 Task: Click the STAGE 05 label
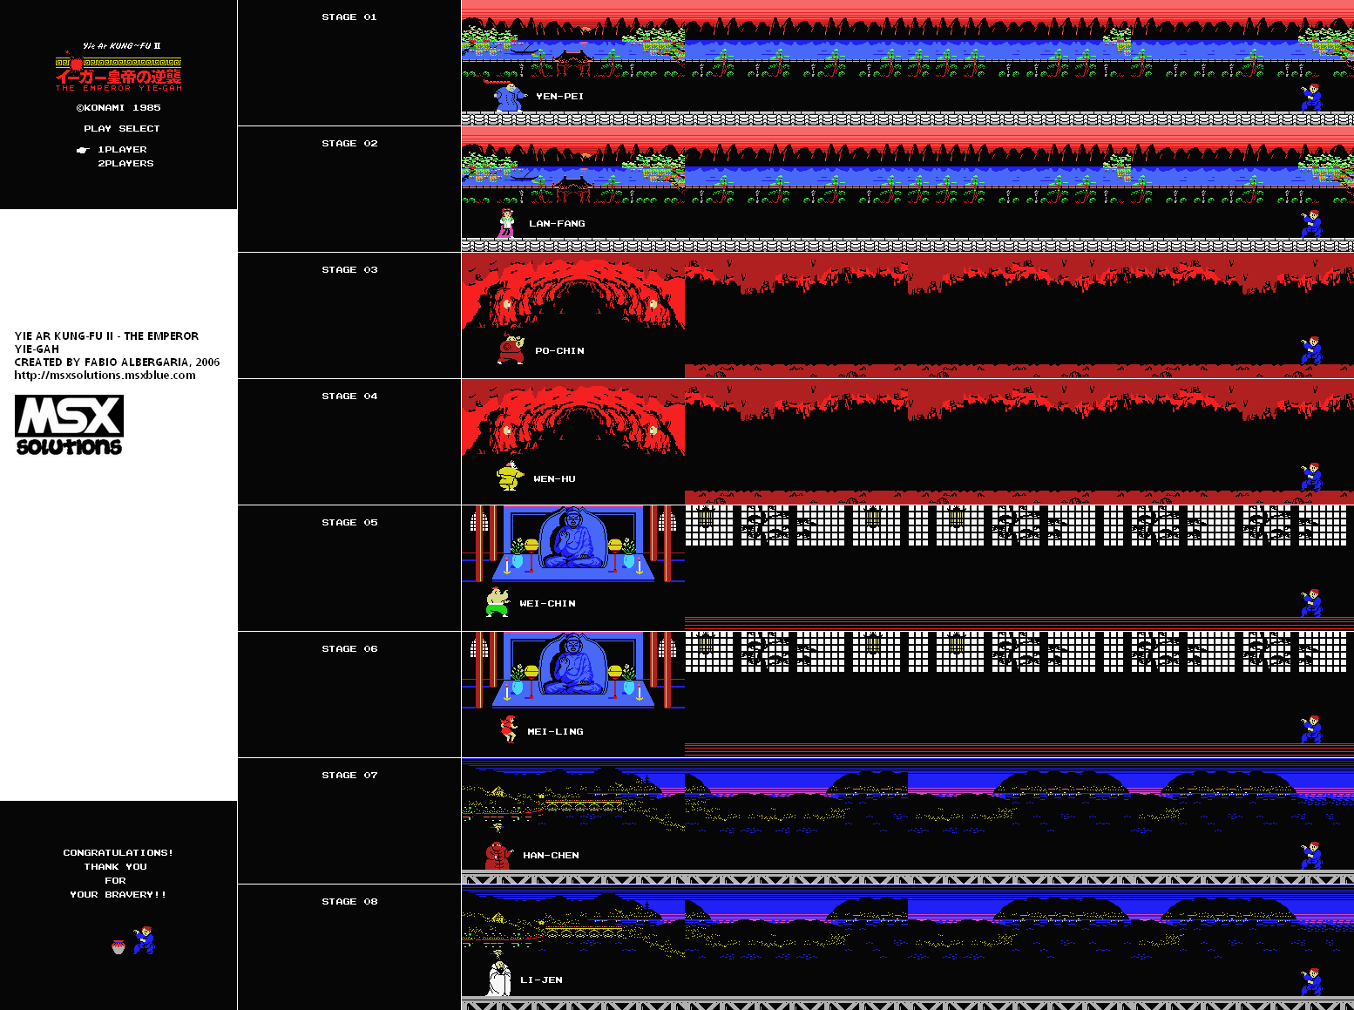[x=349, y=523]
